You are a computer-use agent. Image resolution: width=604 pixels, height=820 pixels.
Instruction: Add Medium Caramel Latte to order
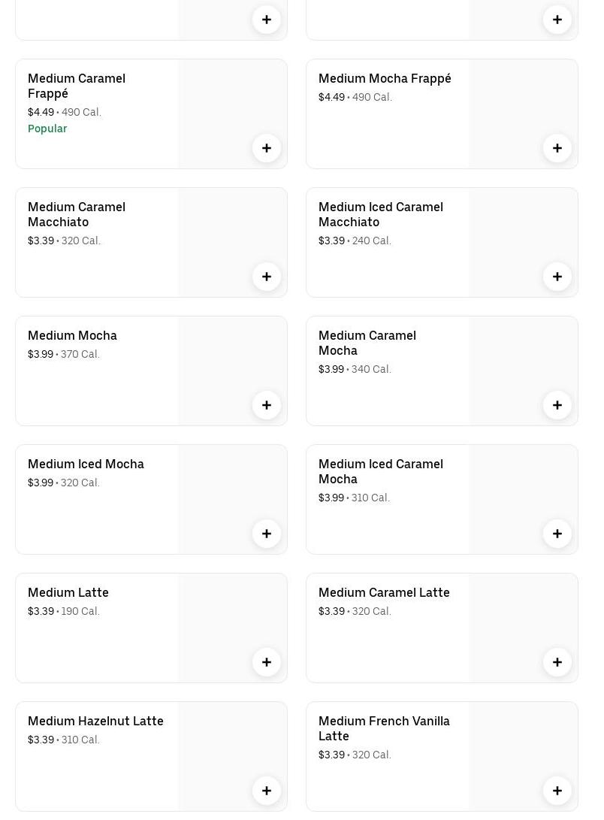(557, 662)
